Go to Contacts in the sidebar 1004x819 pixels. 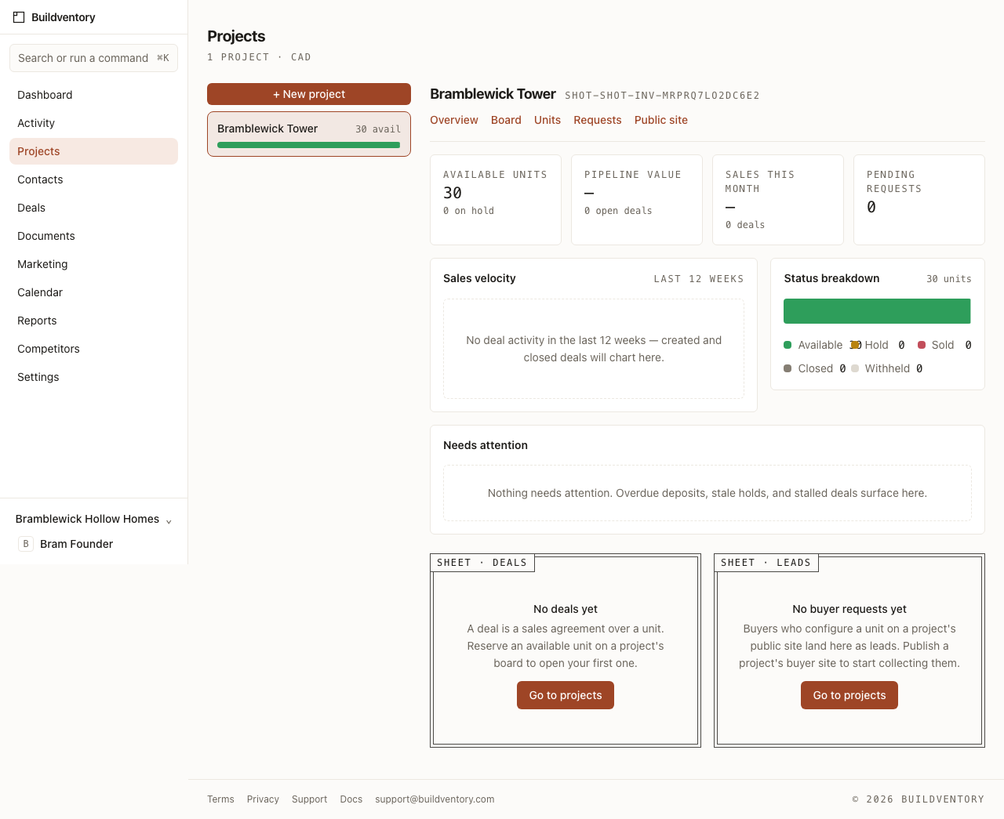click(x=93, y=179)
